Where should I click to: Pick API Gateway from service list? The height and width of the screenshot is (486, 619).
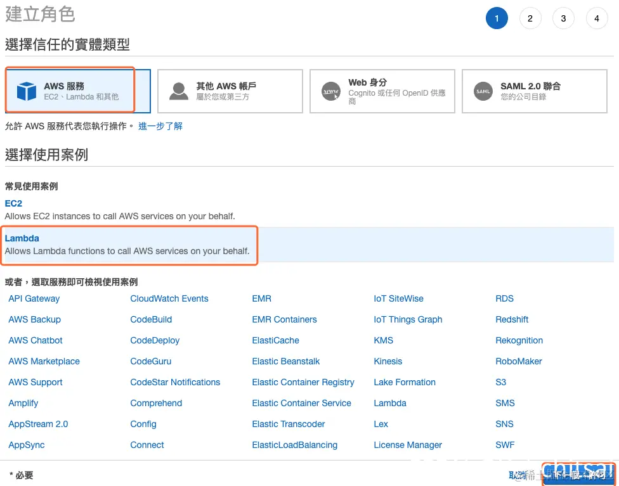(34, 298)
